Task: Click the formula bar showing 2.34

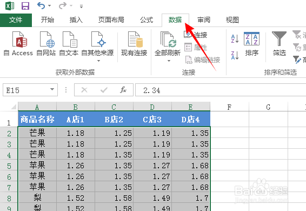Action: coord(221,90)
